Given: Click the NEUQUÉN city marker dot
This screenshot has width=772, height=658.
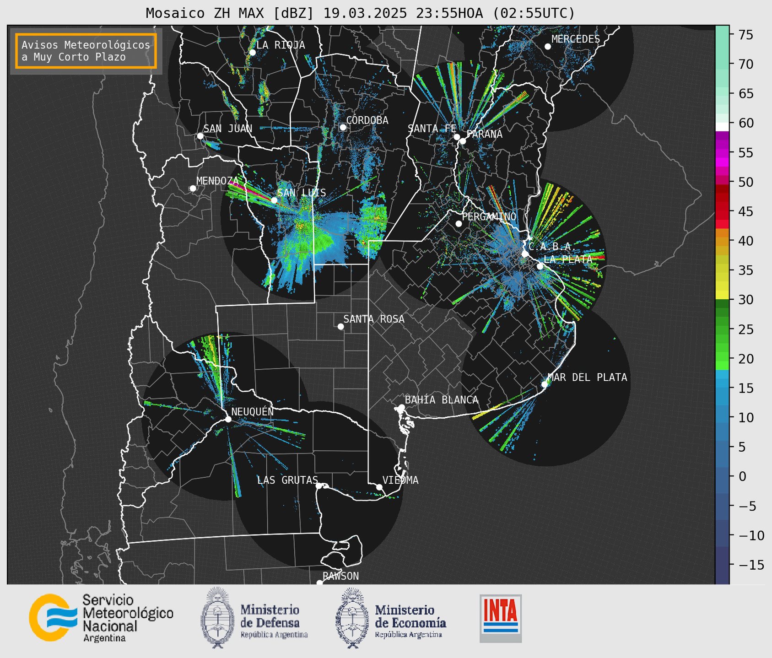Looking at the screenshot, I should coord(228,419).
